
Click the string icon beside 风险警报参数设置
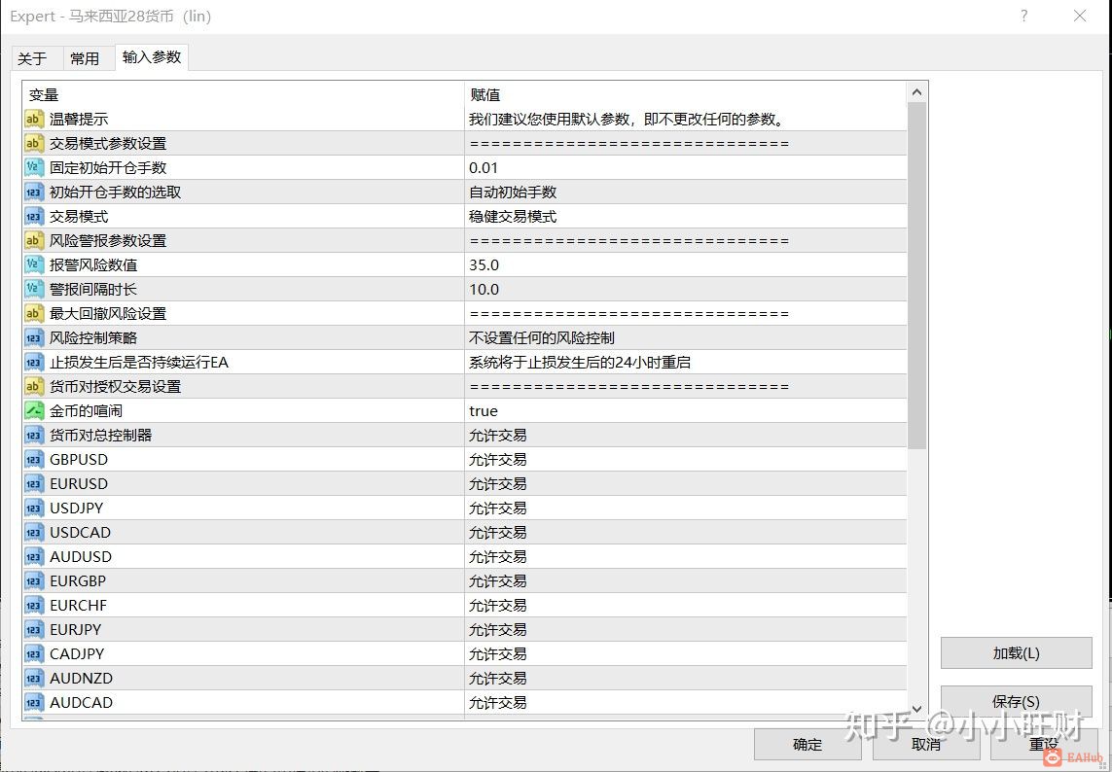coord(34,240)
